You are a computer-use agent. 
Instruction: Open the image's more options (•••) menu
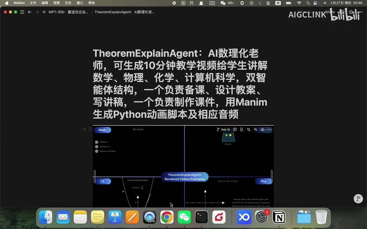(x=269, y=129)
